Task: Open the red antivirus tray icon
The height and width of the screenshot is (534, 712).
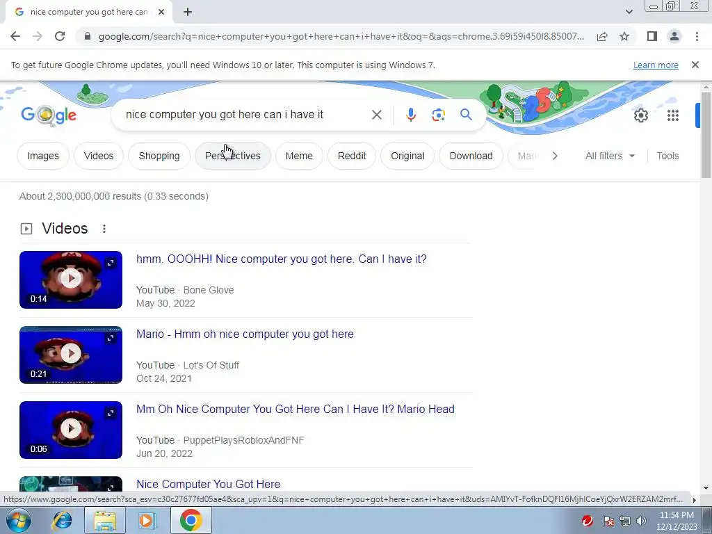Action: coord(587,520)
